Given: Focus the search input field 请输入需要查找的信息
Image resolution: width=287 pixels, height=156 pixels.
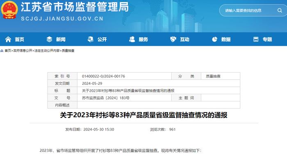Looking at the screenshot, I should coord(248,11).
